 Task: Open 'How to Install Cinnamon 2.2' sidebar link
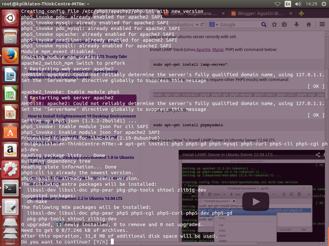coord(75,198)
